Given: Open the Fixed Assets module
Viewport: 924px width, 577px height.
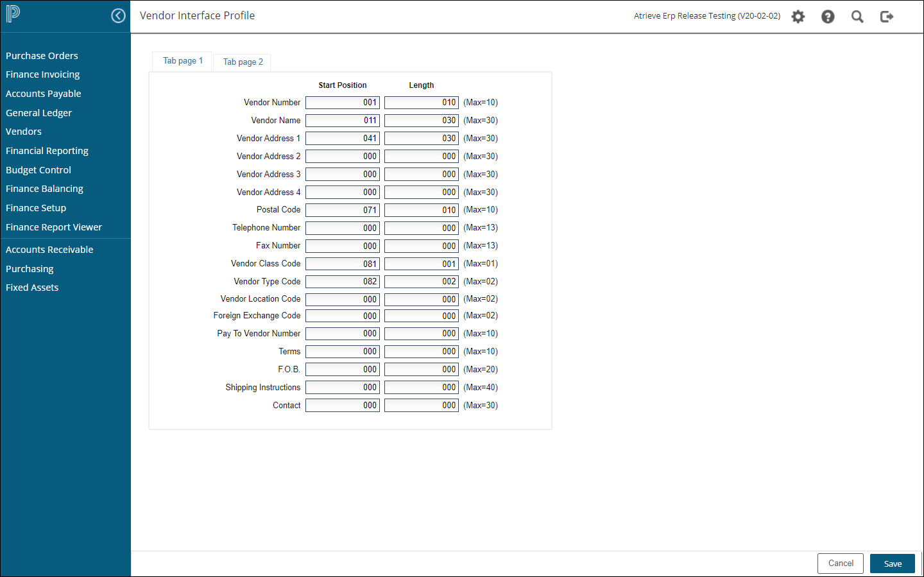Looking at the screenshot, I should tap(32, 288).
